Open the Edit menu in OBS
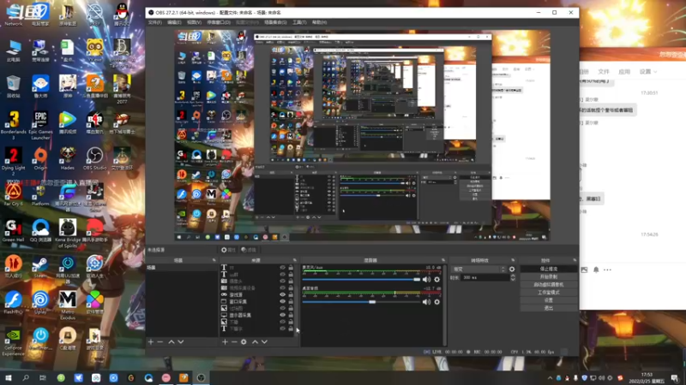 pyautogui.click(x=174, y=22)
